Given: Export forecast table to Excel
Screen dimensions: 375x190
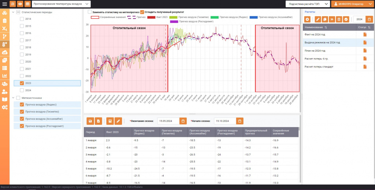Looking at the screenshot, I should (98, 121).
